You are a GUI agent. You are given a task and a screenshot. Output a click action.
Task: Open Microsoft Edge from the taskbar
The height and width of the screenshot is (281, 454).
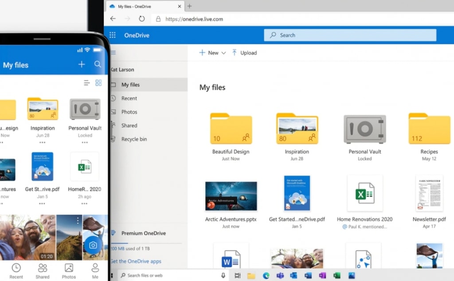(x=266, y=276)
